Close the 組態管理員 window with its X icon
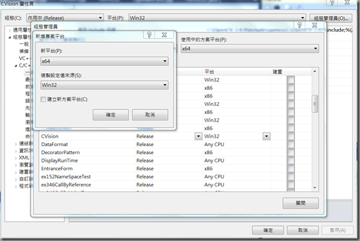Image resolution: width=360 pixels, height=241 pixels. pos(315,25)
